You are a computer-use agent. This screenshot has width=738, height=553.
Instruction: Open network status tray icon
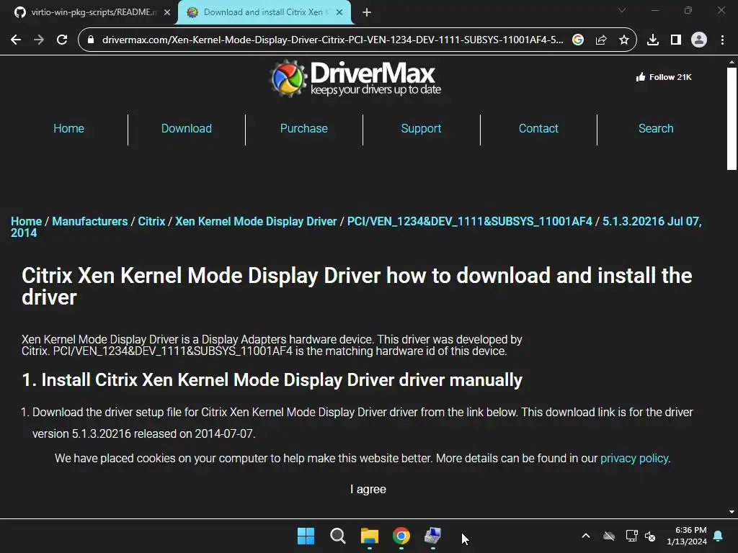point(631,536)
